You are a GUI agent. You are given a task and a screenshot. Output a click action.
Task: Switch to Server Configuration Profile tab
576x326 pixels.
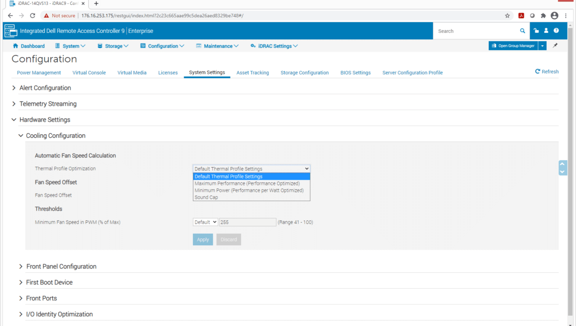tap(413, 73)
